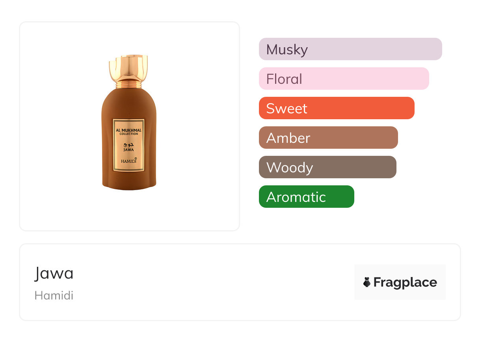Open the Jawa fragrance title
Image resolution: width=480 pixels, height=340 pixels.
click(54, 273)
